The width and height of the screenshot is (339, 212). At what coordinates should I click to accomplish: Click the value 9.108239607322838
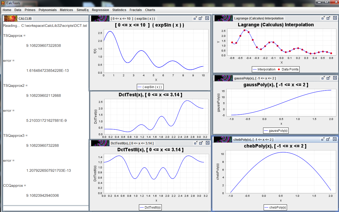tap(44, 46)
